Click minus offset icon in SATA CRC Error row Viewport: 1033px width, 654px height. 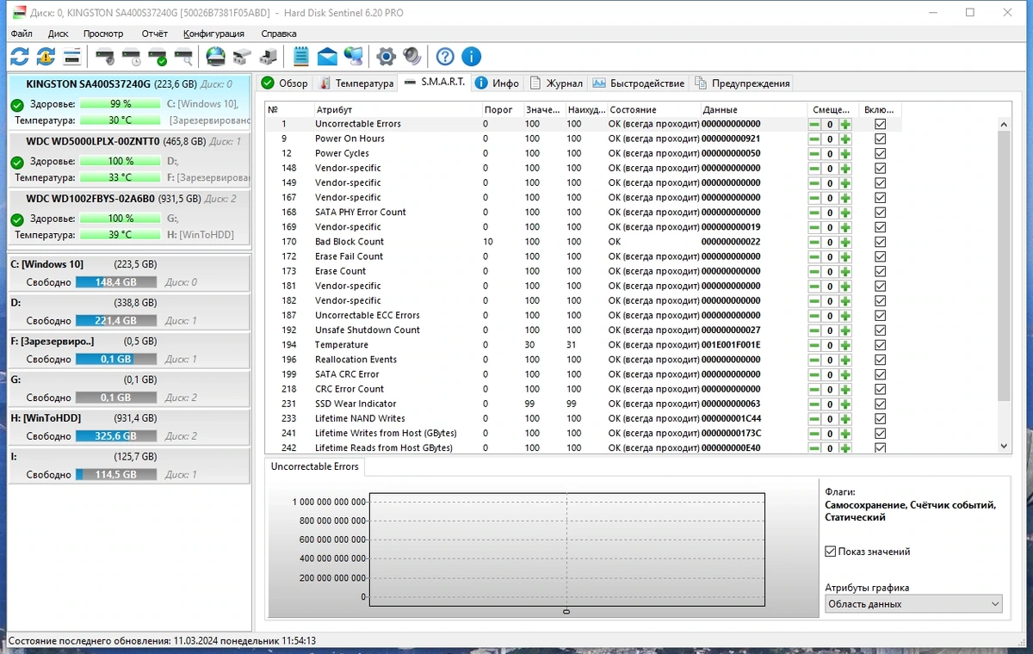click(814, 374)
